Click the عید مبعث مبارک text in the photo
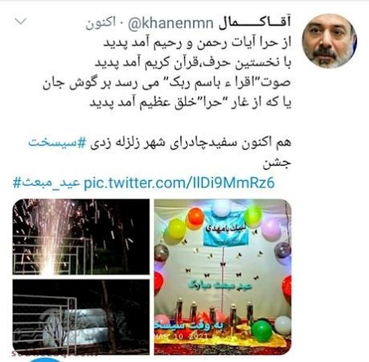The height and width of the screenshot is (362, 369). click(x=220, y=286)
